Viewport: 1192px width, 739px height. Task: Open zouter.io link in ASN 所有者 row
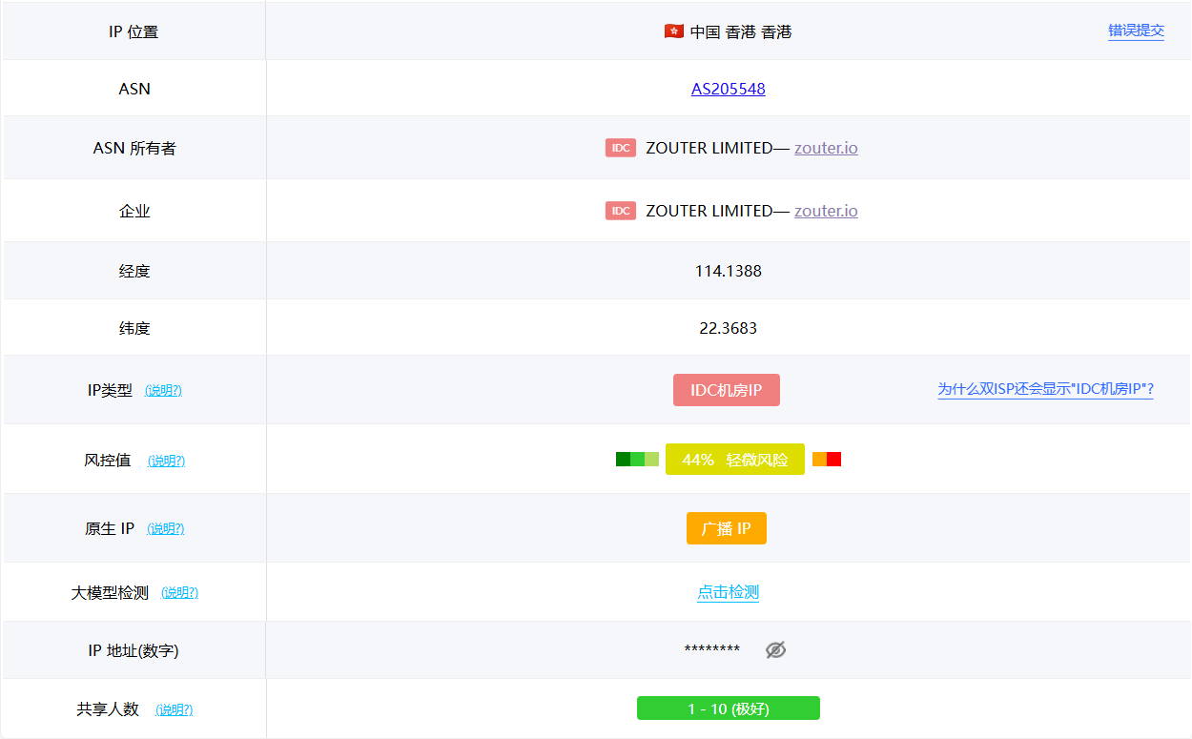[x=826, y=148]
